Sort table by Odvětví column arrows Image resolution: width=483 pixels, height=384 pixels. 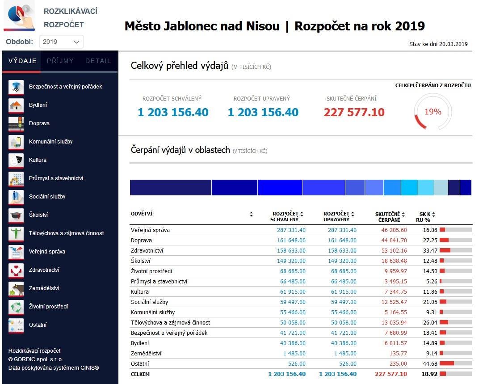[x=251, y=214]
